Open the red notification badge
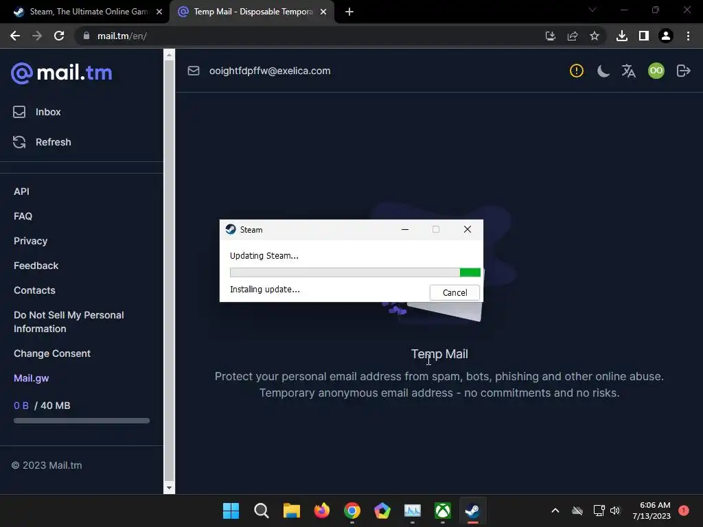The image size is (703, 527). [x=684, y=511]
